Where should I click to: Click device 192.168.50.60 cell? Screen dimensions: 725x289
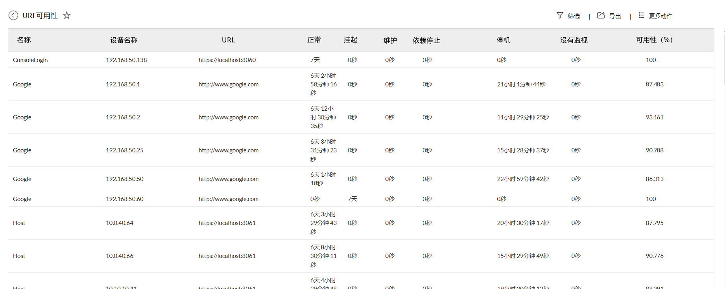pyautogui.click(x=125, y=199)
